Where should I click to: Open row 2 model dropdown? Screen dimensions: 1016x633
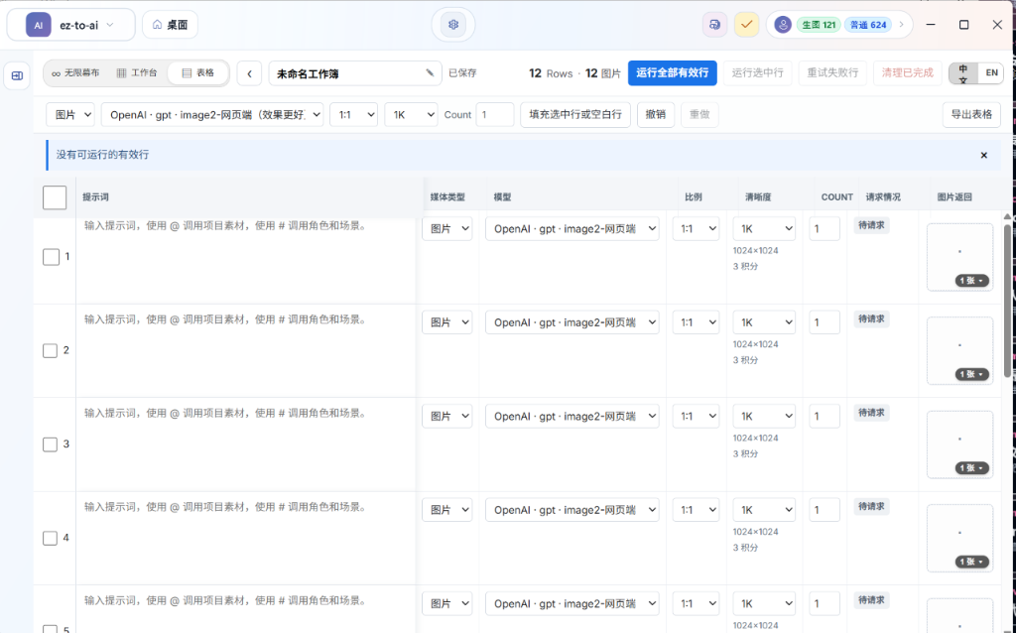coord(572,322)
